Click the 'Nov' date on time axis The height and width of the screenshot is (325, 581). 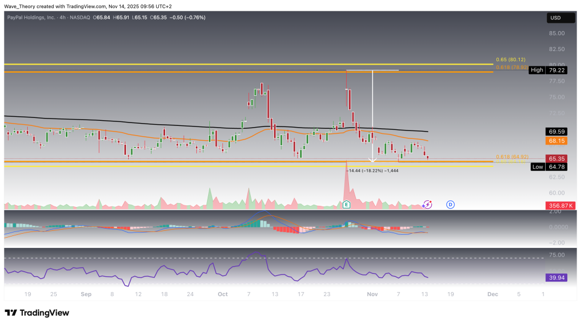pos(372,294)
